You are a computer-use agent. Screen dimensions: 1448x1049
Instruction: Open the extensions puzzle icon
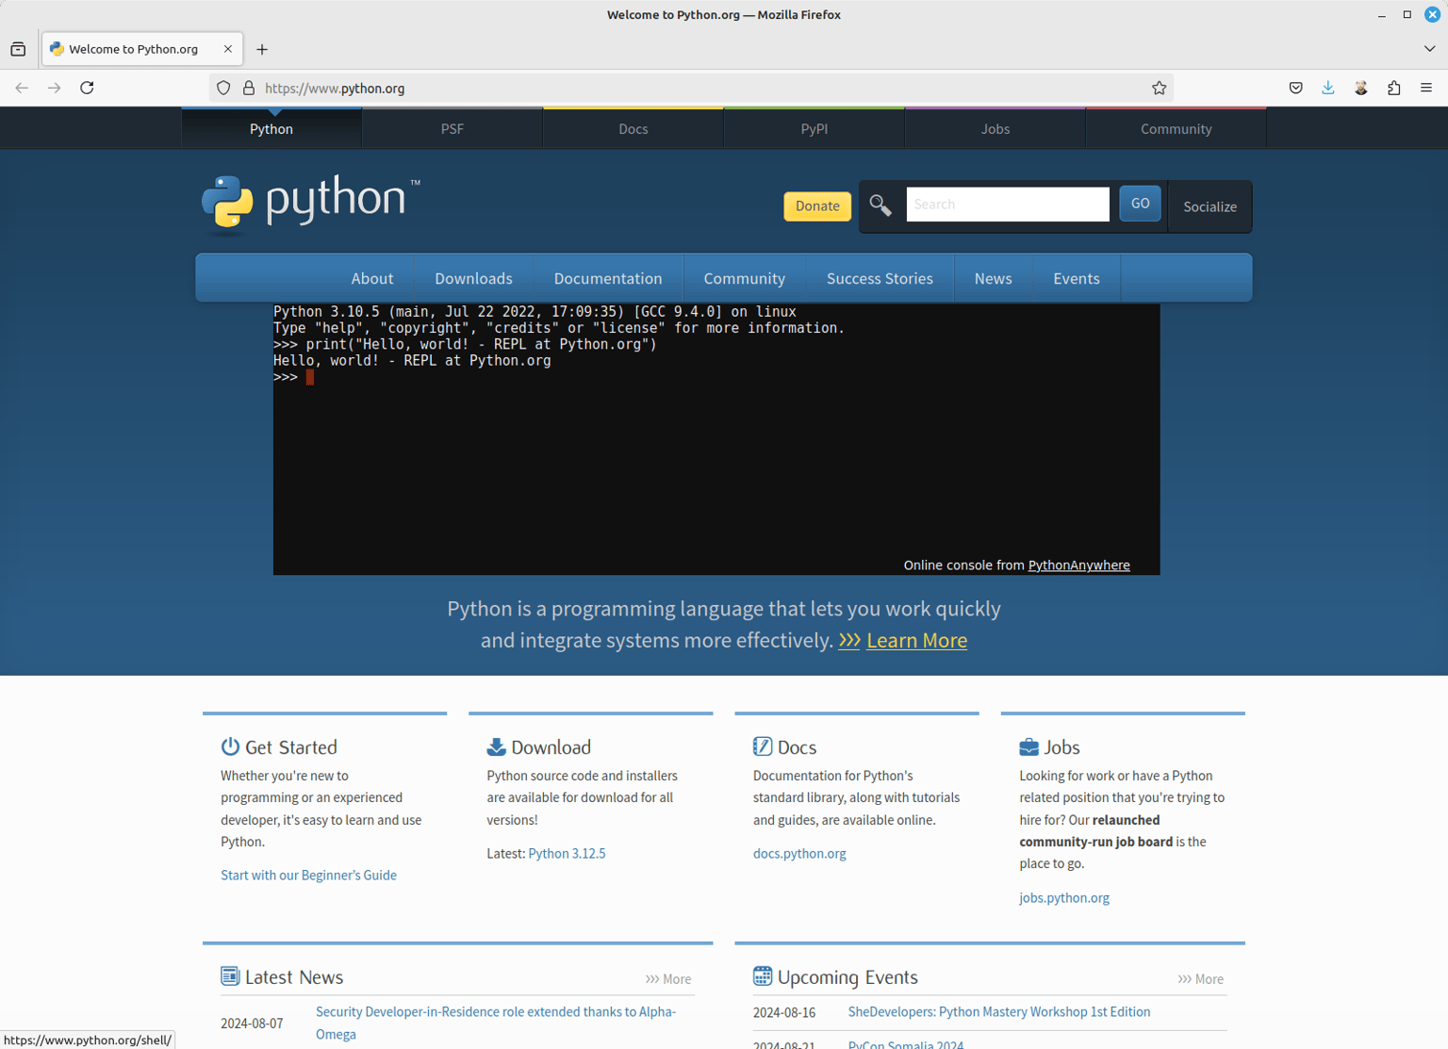click(x=1393, y=88)
